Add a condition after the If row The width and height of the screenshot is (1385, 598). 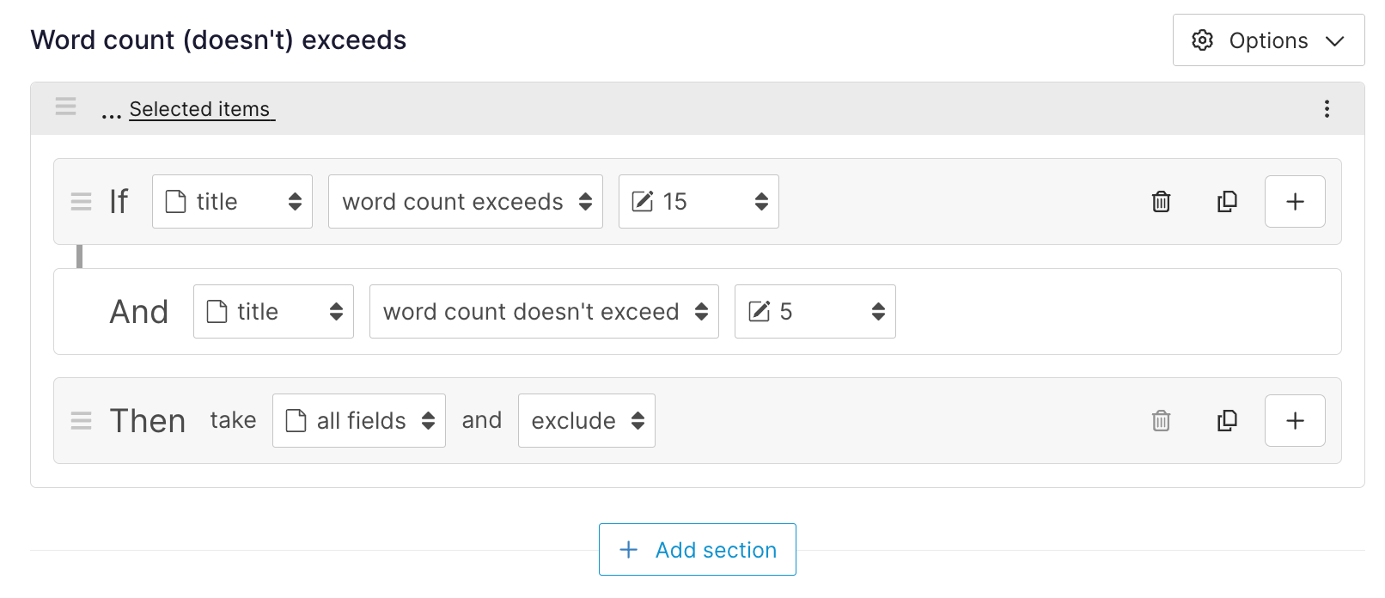click(x=1294, y=202)
